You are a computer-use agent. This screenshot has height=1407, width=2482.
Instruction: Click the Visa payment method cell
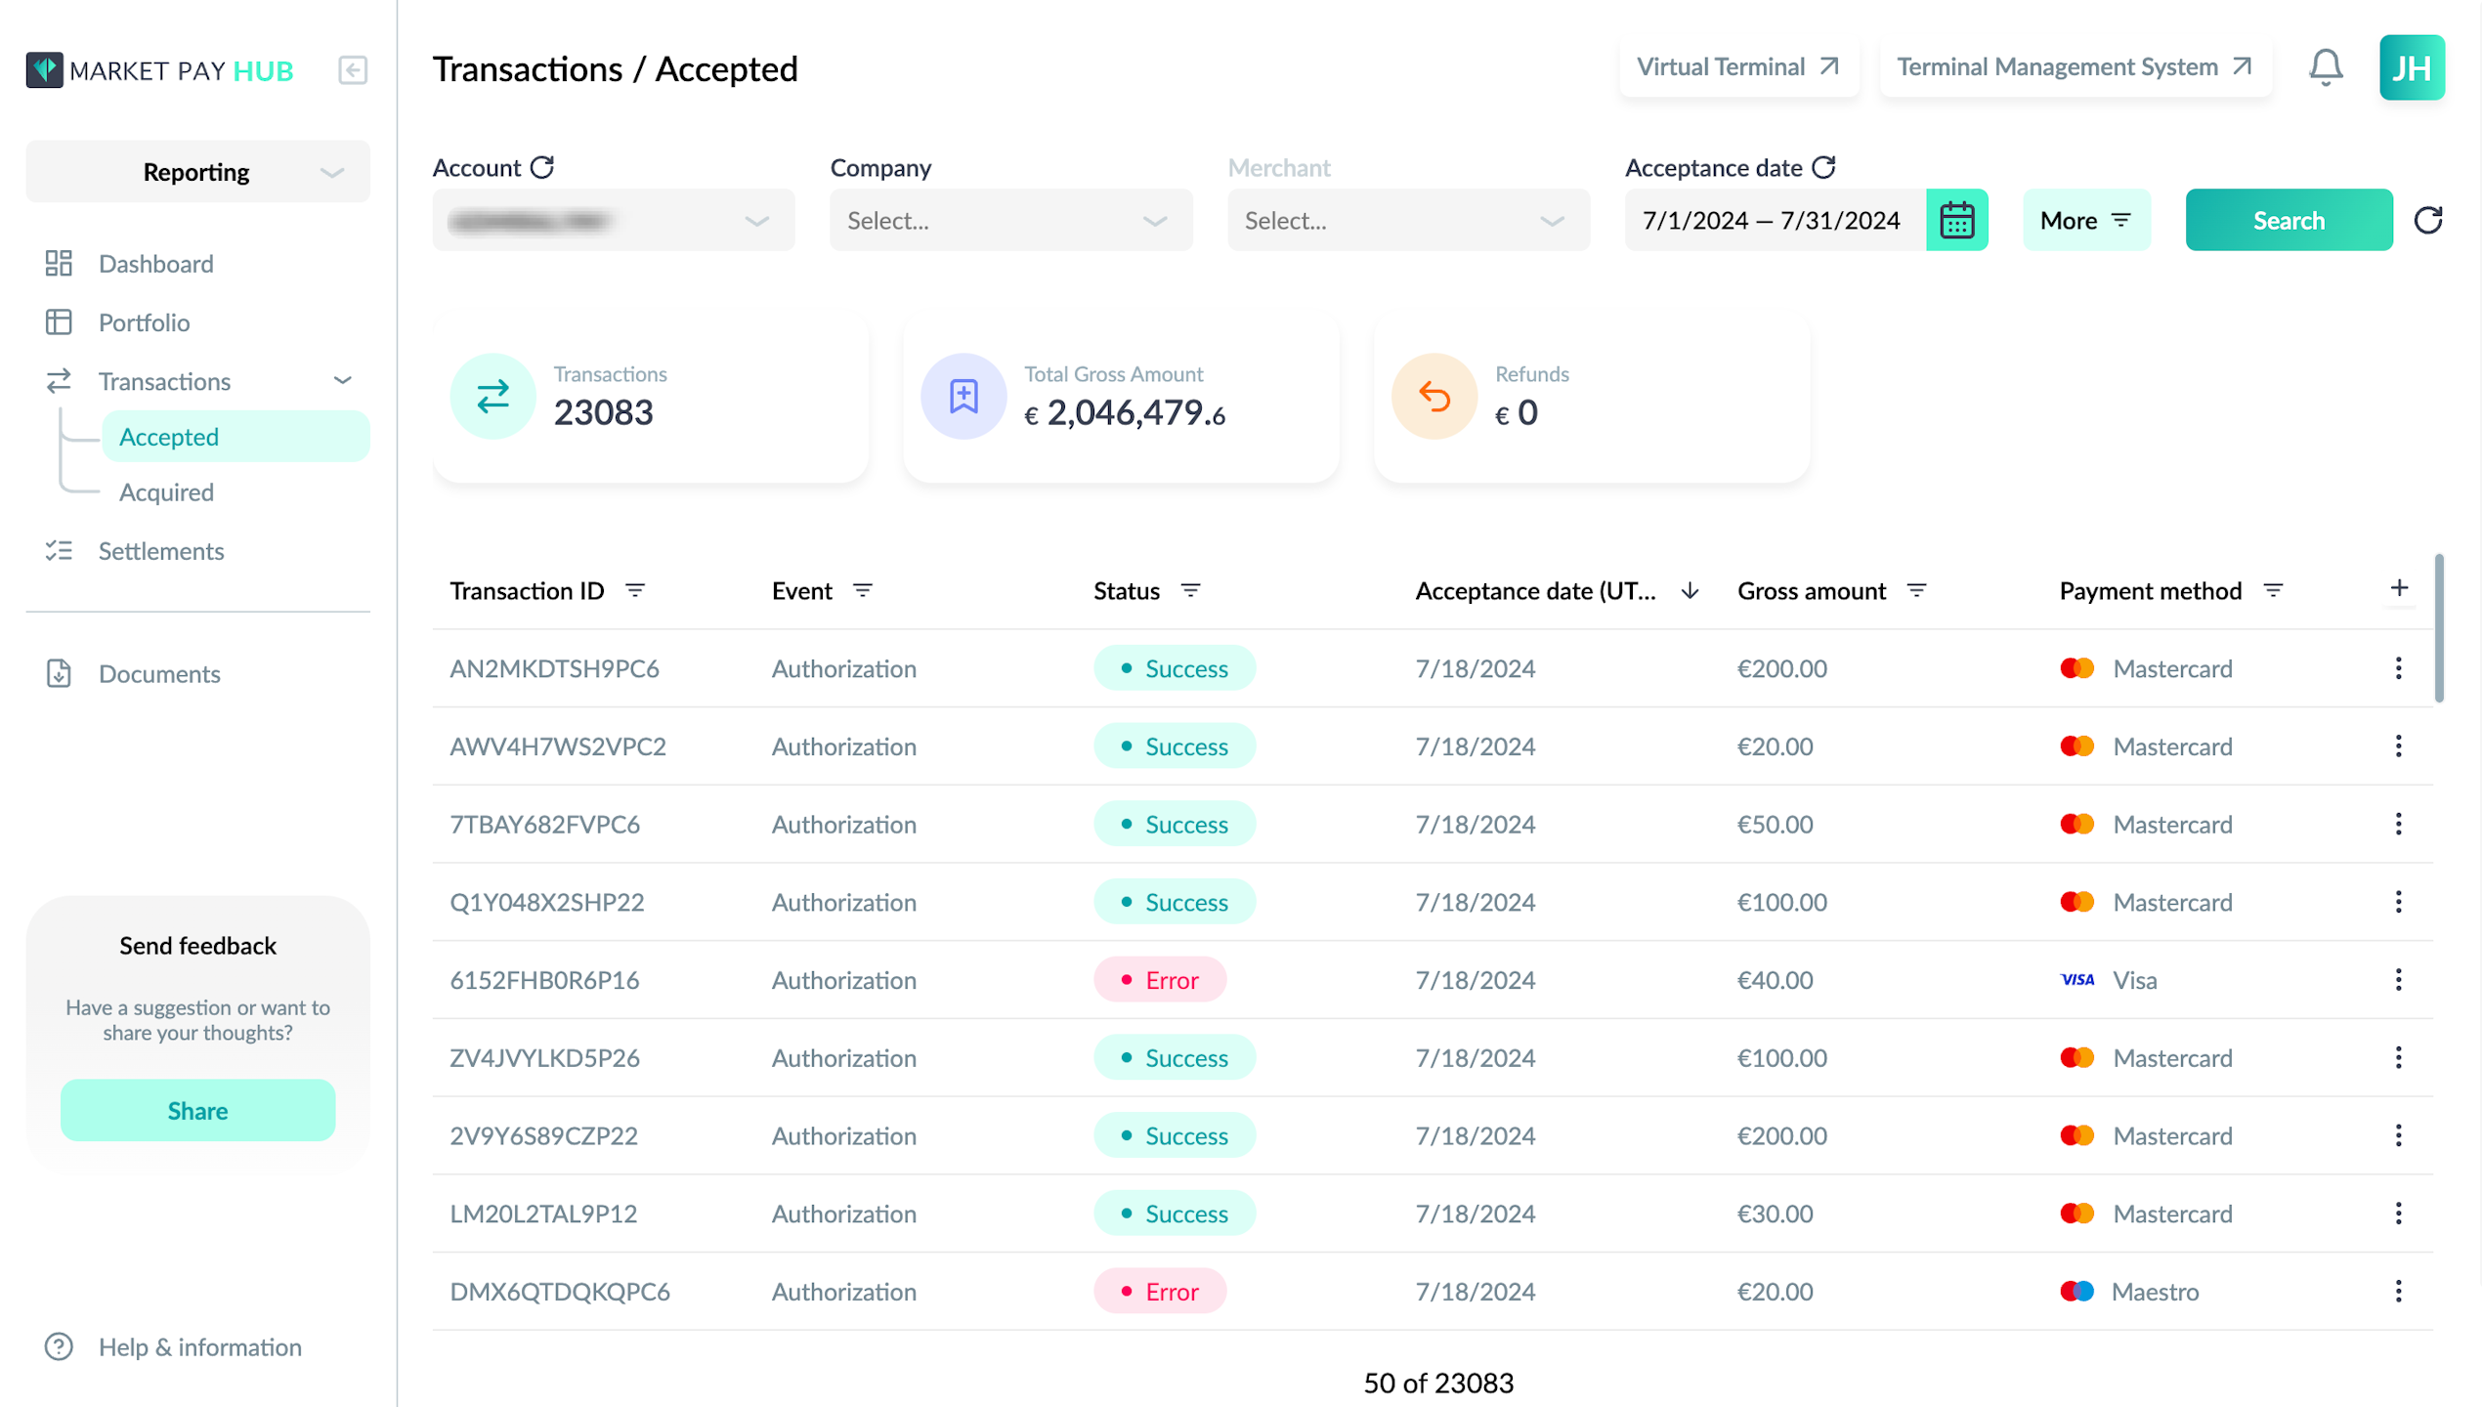coord(2109,980)
